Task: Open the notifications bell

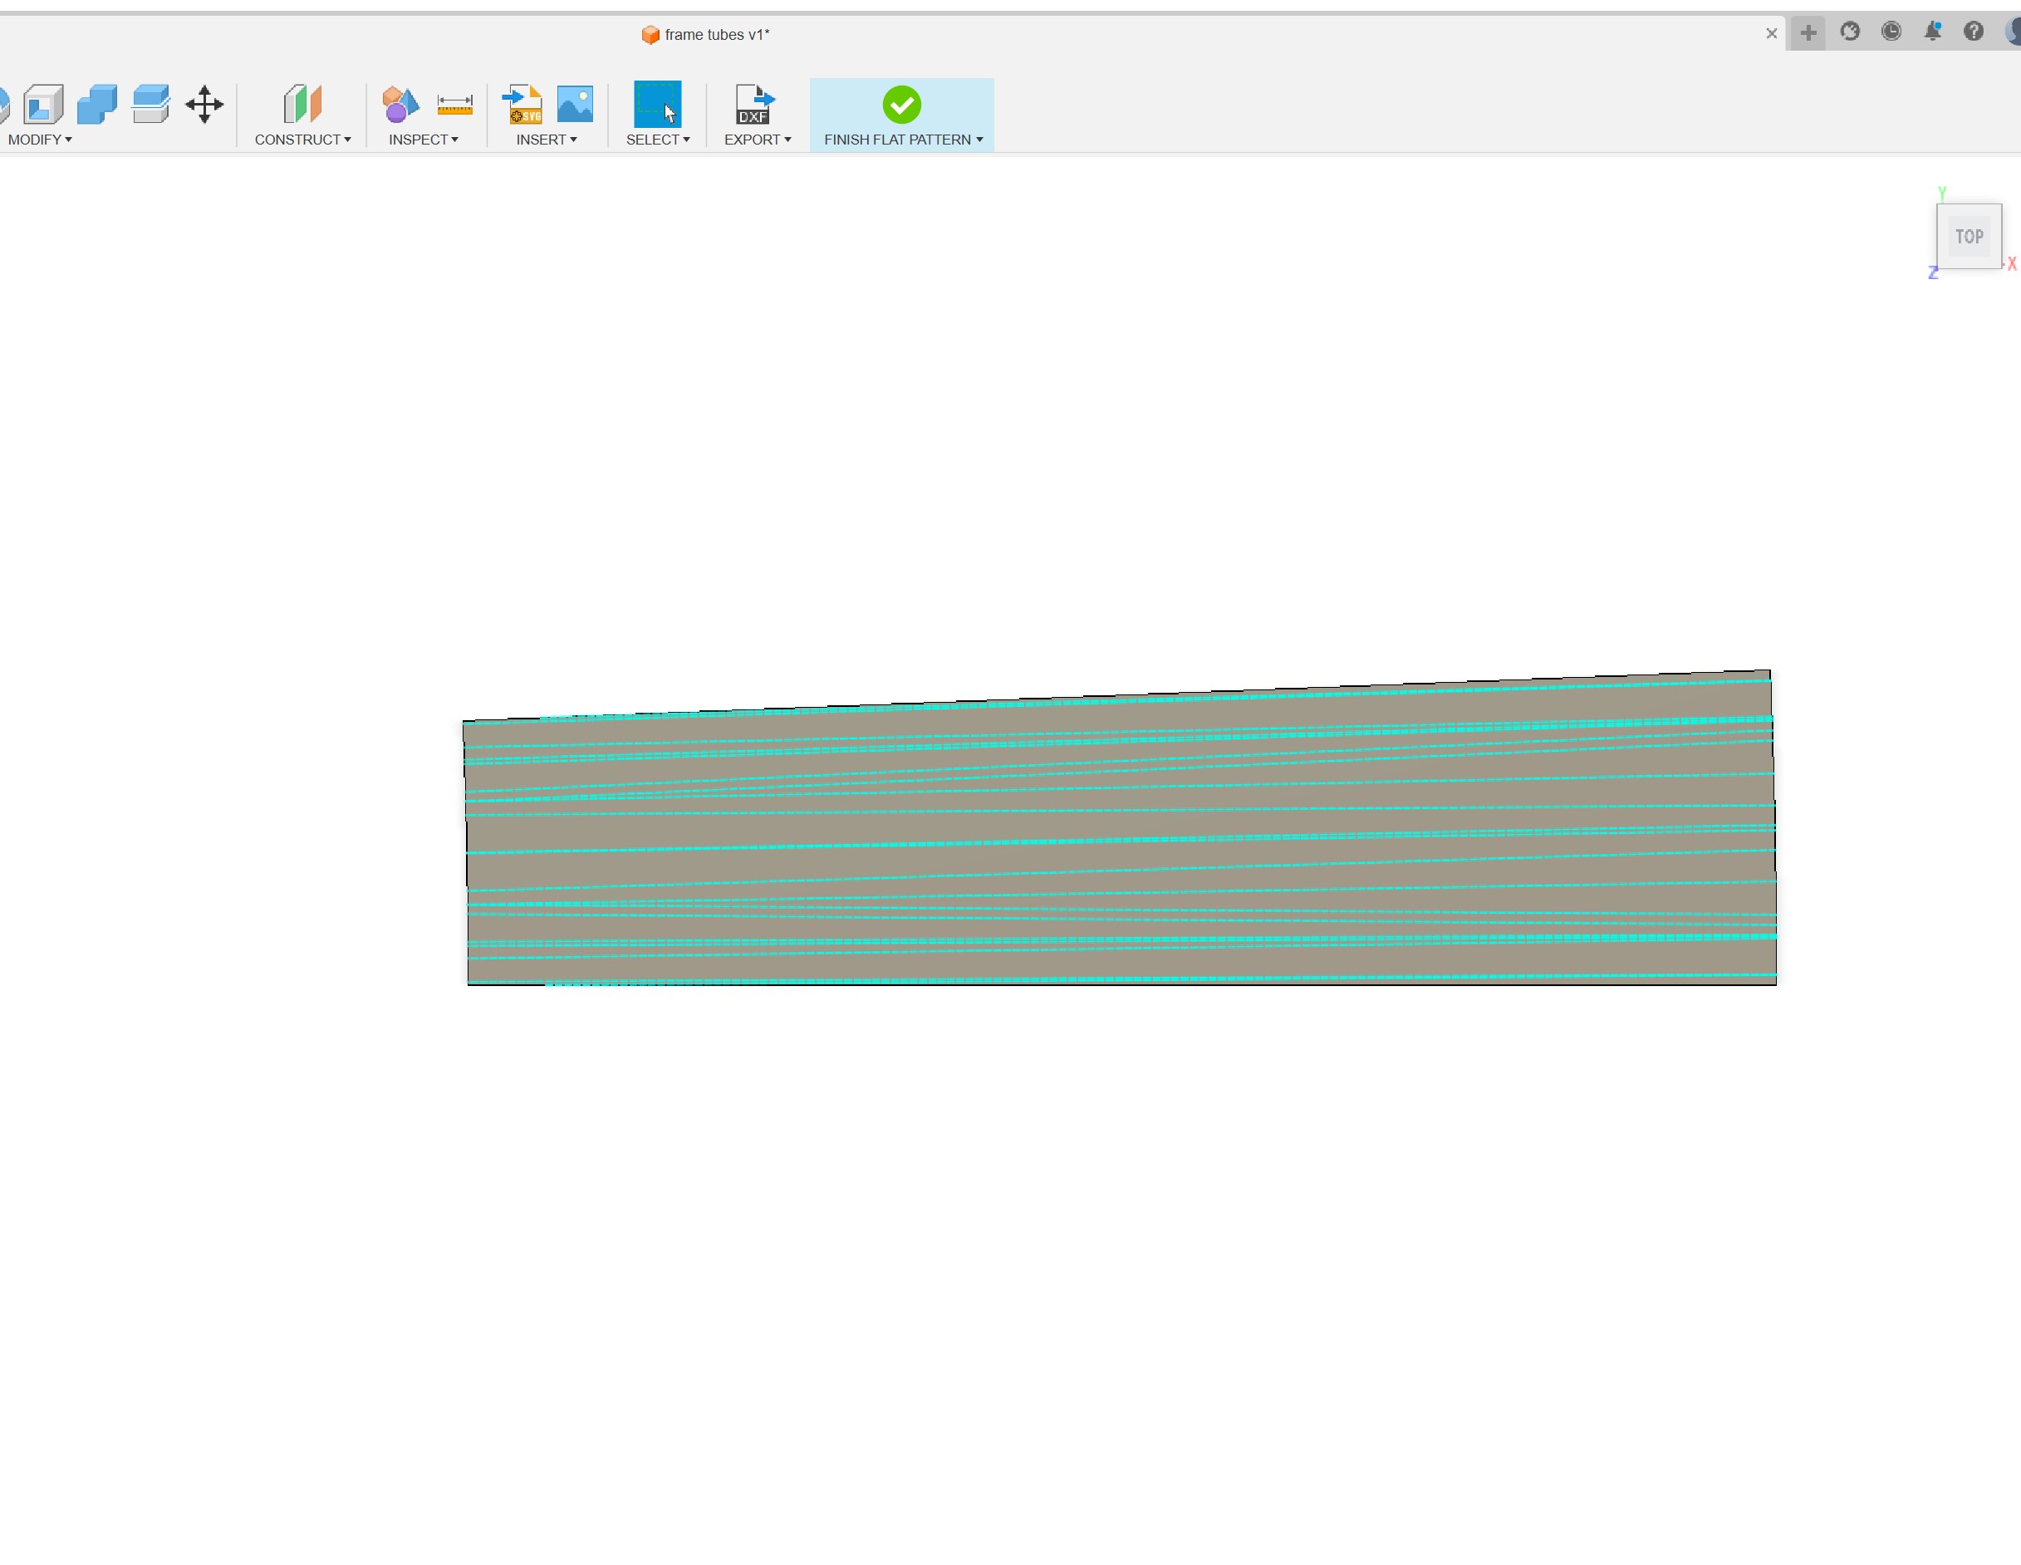Action: [x=1933, y=31]
